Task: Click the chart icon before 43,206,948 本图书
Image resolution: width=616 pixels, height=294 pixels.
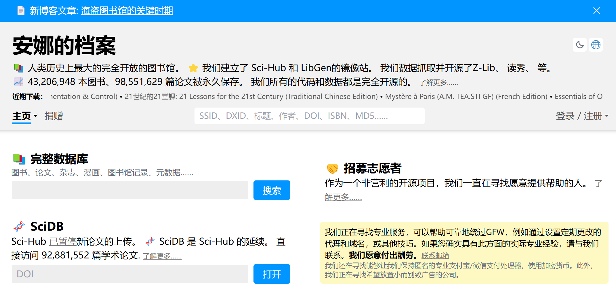Action: click(19, 82)
